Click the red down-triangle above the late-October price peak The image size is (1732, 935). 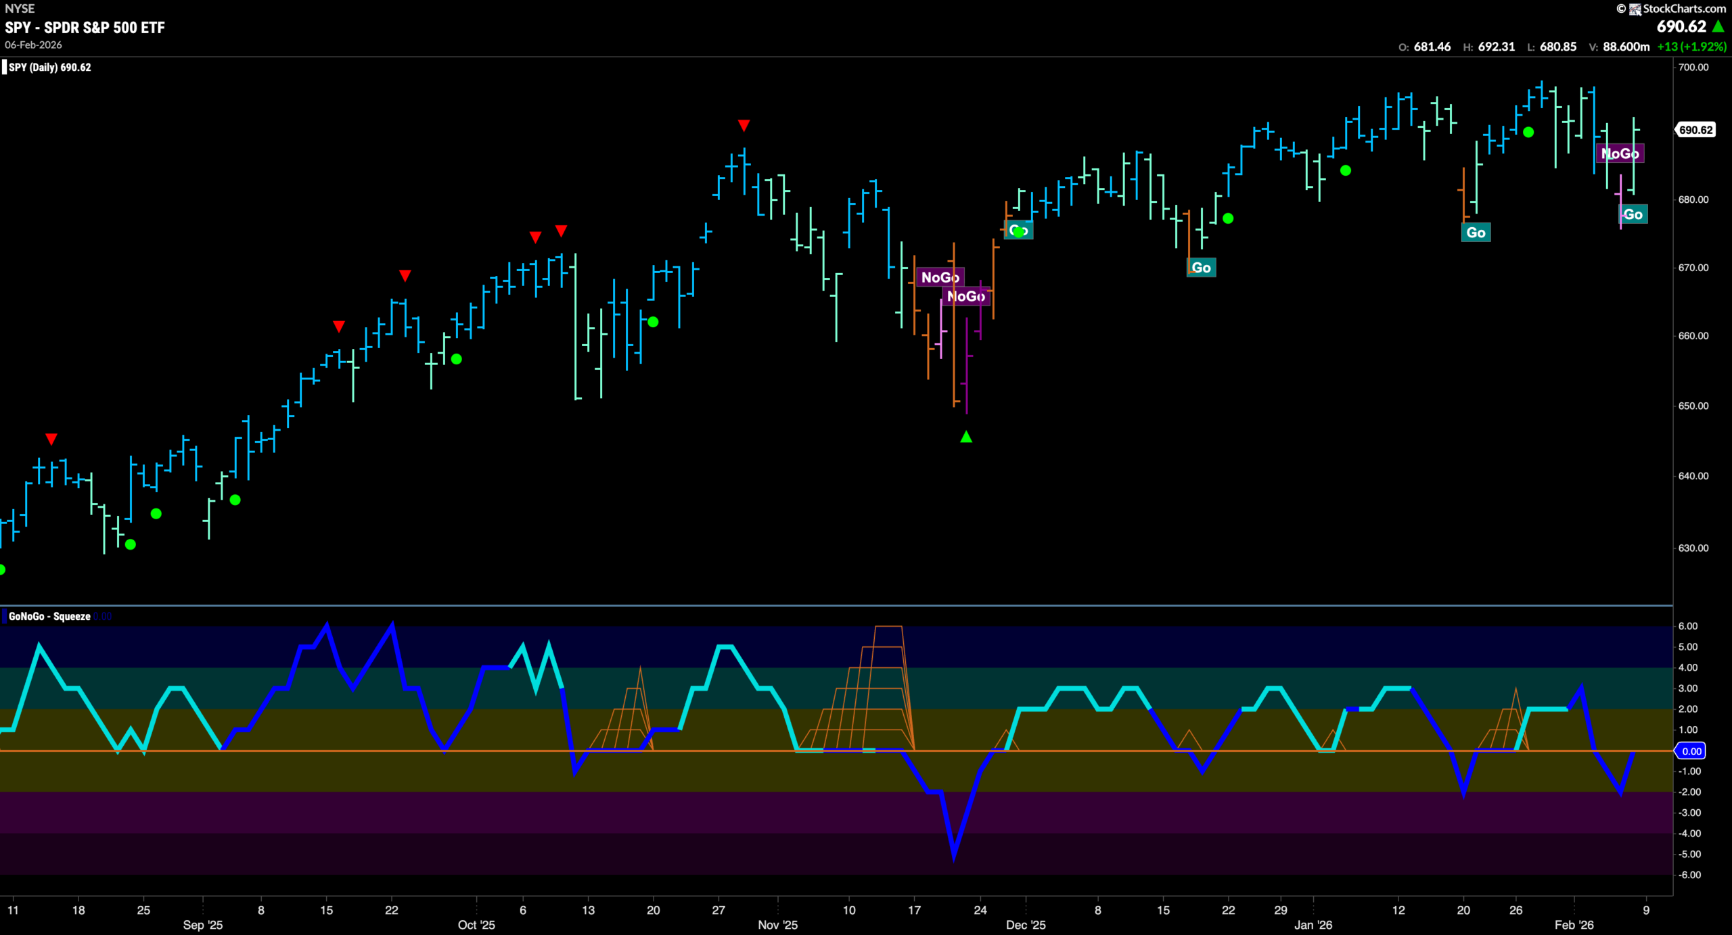pyautogui.click(x=744, y=126)
